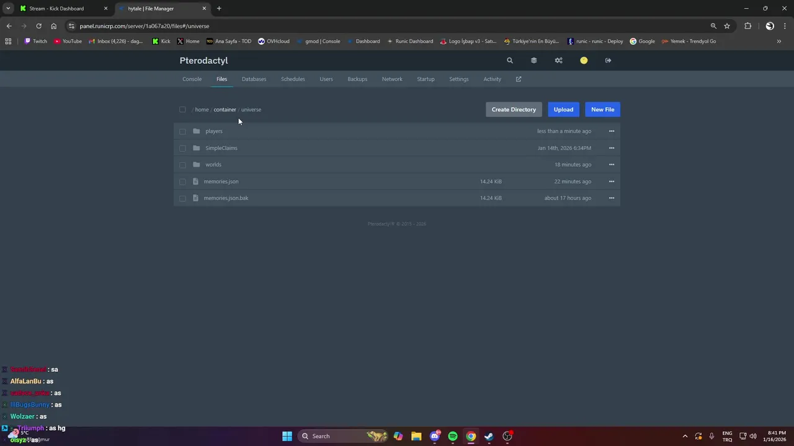
Task: Click the New File button
Action: [x=602, y=110]
